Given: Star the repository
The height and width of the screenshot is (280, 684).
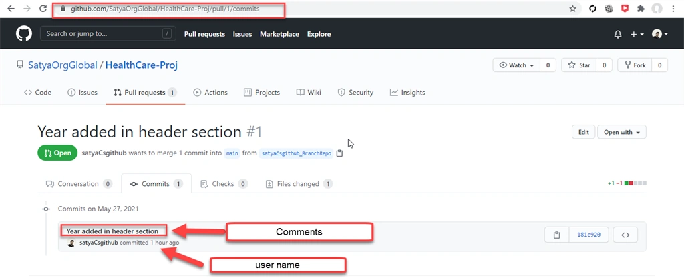Looking at the screenshot, I should coord(579,65).
